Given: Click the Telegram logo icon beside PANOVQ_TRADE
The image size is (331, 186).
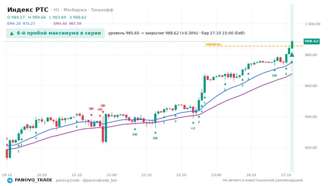Looking at the screenshot, I should [10, 180].
